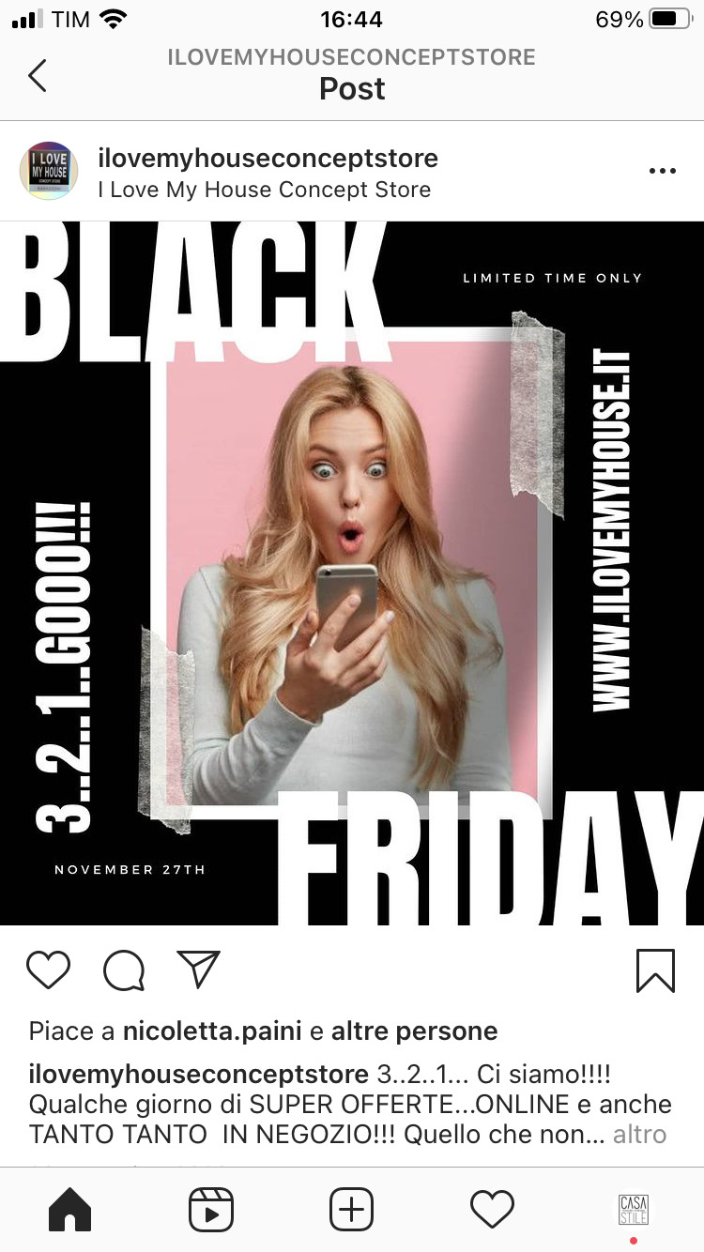Open the three-dot post options menu
The height and width of the screenshot is (1252, 704).
(x=663, y=171)
